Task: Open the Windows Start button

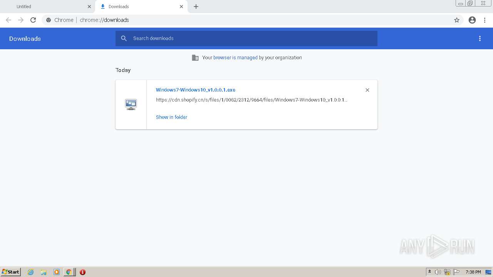Action: [x=11, y=272]
